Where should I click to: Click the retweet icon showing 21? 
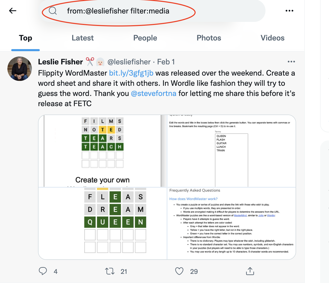[110, 271]
